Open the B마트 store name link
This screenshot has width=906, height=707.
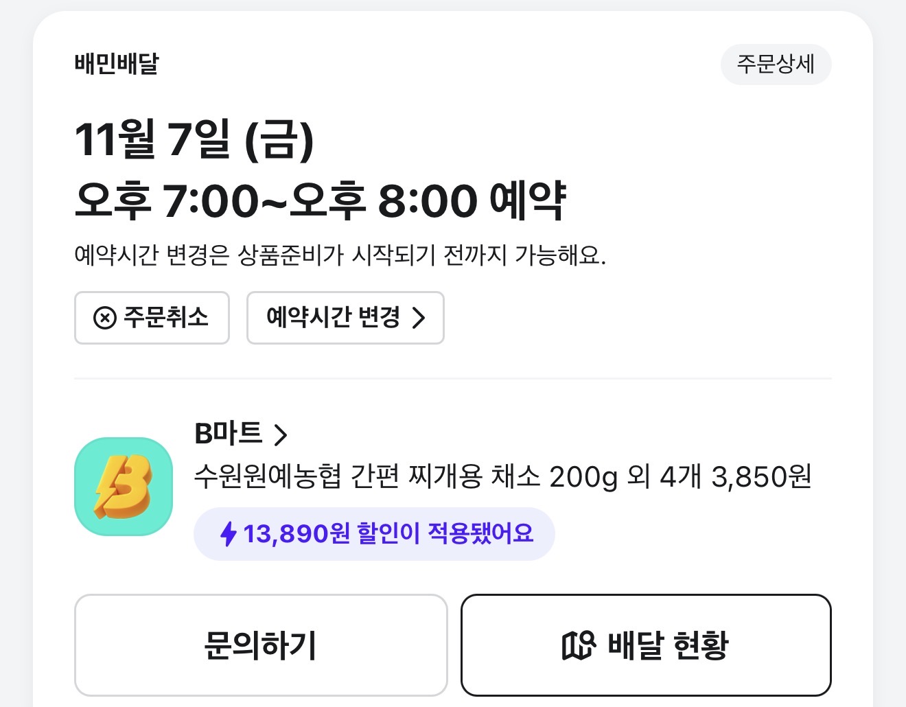click(x=229, y=434)
